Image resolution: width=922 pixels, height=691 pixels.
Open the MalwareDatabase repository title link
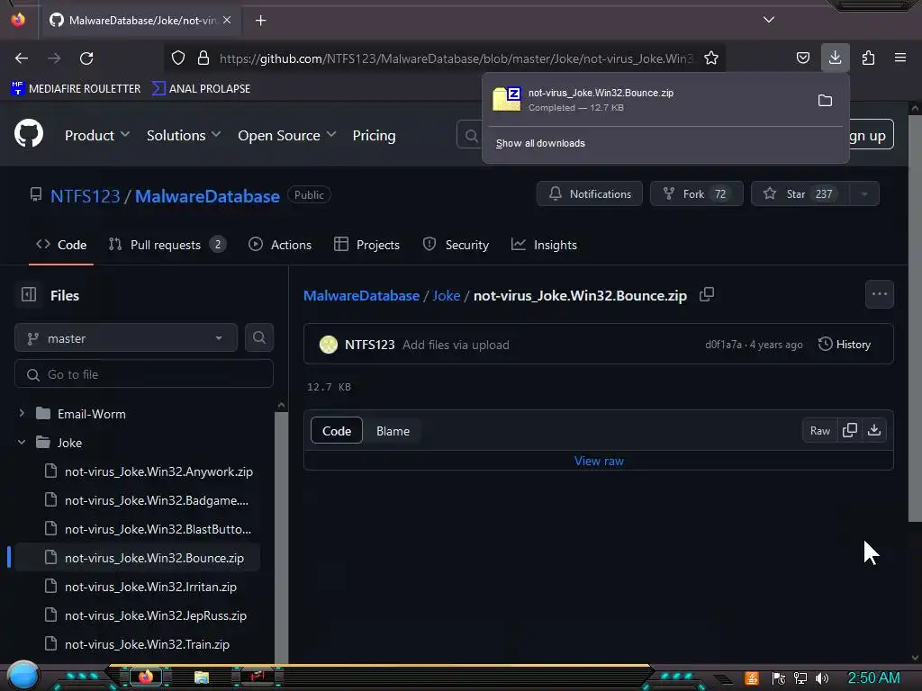tap(208, 196)
